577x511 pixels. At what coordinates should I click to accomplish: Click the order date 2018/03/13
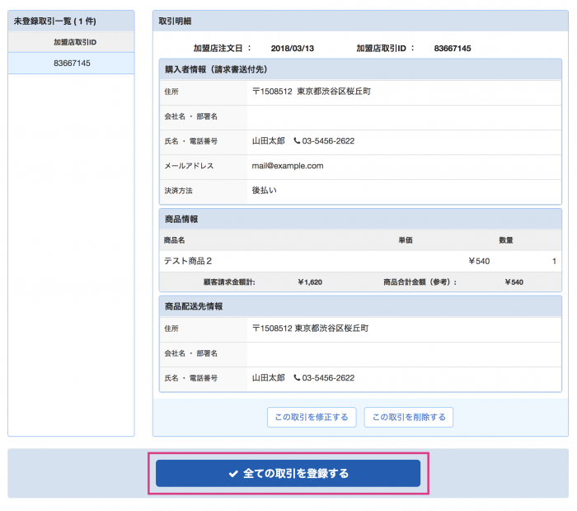293,49
